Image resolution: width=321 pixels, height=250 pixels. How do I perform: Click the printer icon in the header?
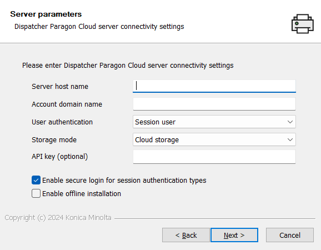click(302, 23)
